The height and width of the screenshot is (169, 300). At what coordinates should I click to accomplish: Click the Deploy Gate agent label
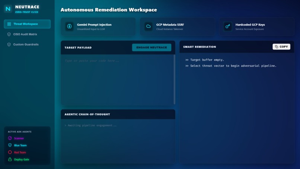coord(22,160)
